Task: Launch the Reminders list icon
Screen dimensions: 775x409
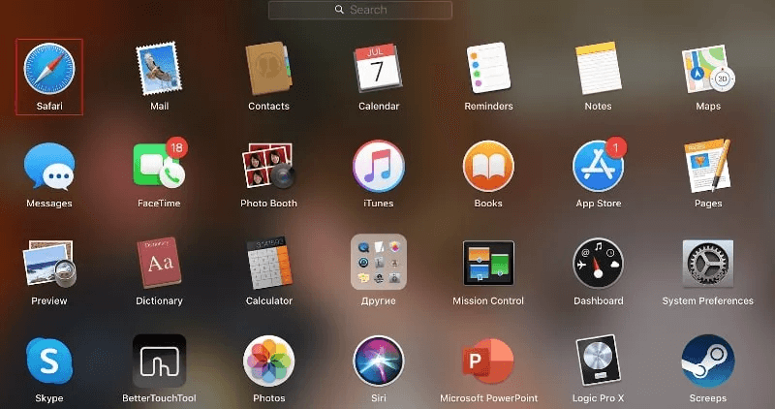Action: click(488, 69)
